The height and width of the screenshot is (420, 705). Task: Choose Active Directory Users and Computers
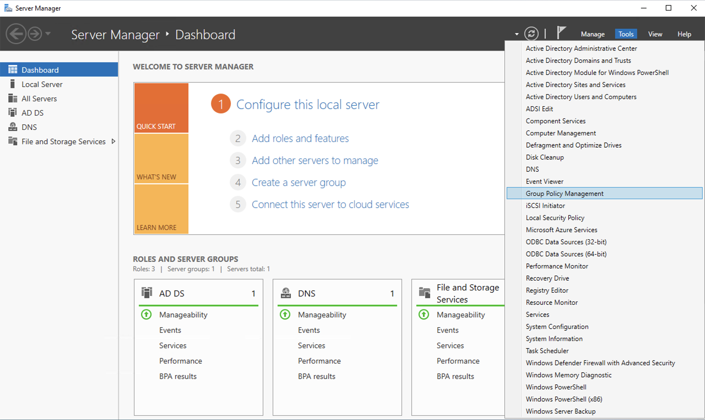[581, 97]
